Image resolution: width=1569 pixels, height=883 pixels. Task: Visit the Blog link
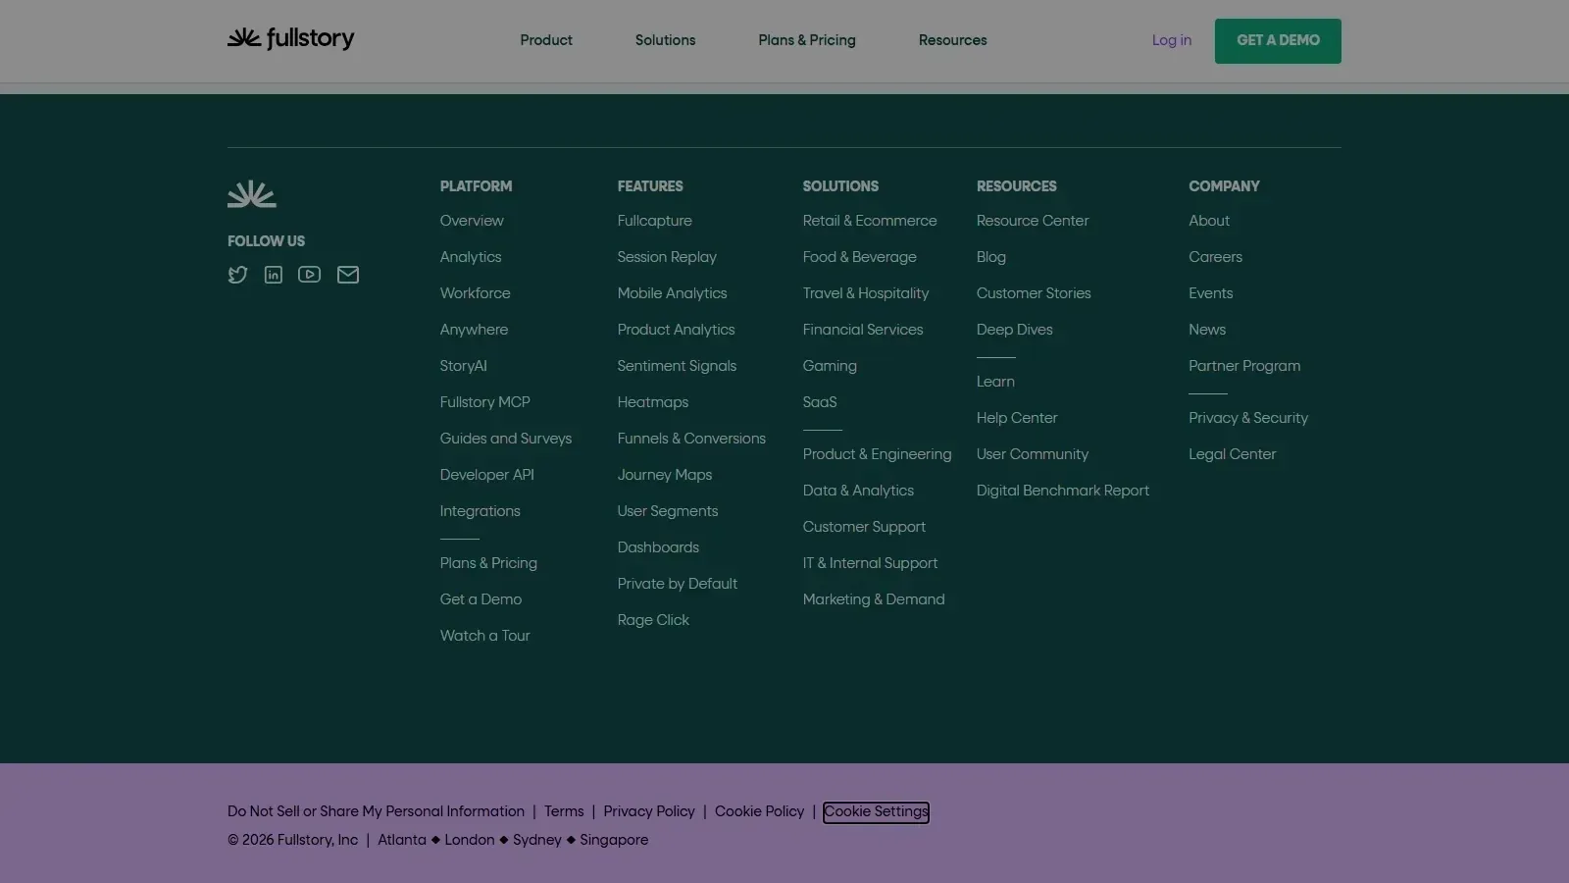coord(991,257)
